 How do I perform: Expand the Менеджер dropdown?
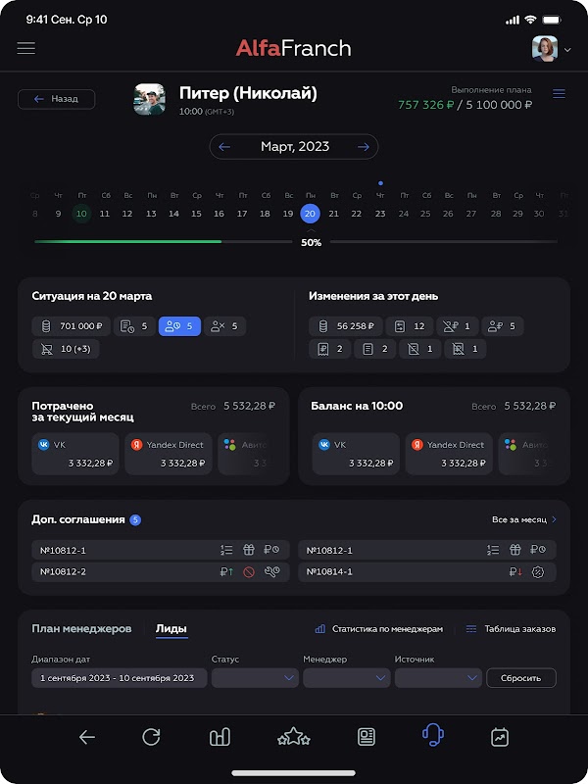[347, 677]
